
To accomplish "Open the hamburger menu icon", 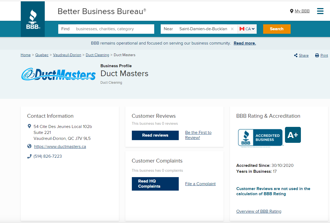I will [x=320, y=11].
